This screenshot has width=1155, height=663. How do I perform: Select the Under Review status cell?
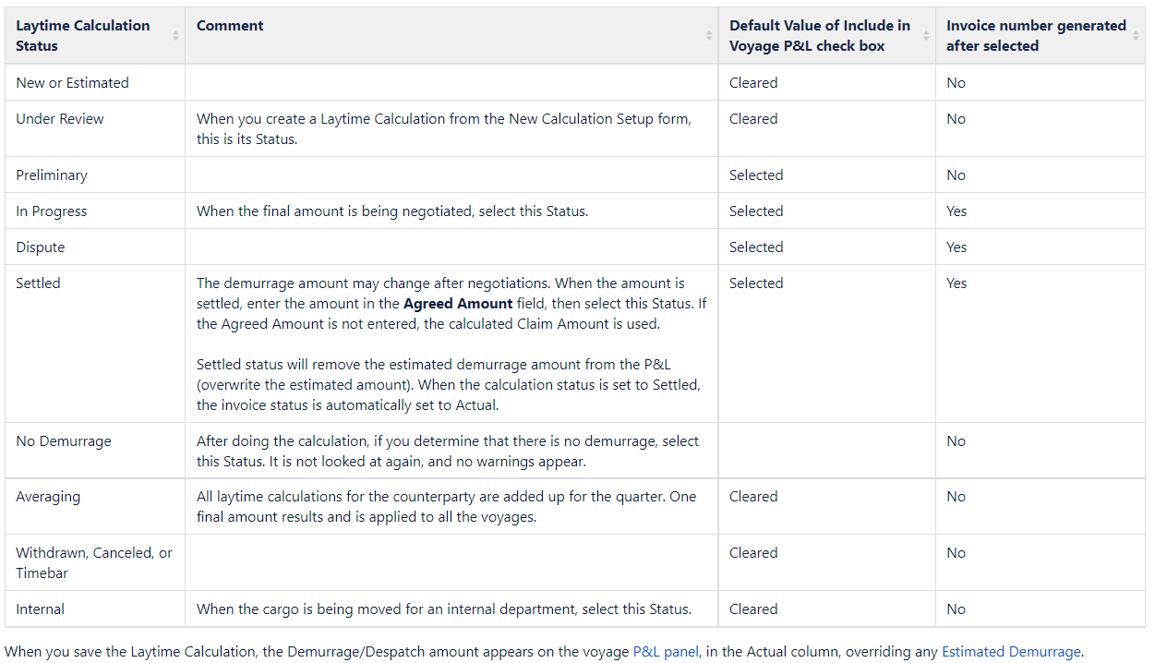click(60, 118)
